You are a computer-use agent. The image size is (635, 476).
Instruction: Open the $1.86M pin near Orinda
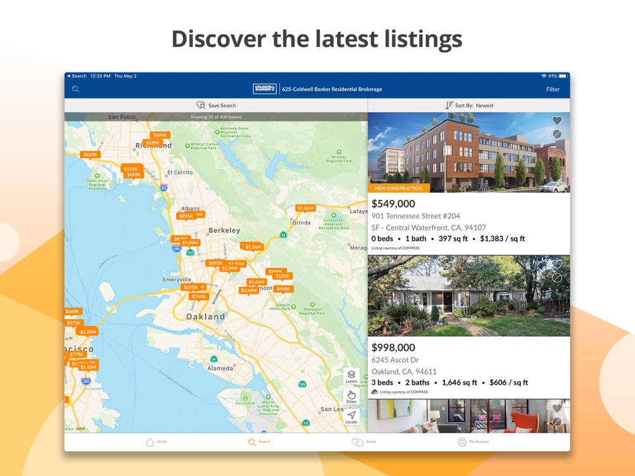pyautogui.click(x=305, y=208)
